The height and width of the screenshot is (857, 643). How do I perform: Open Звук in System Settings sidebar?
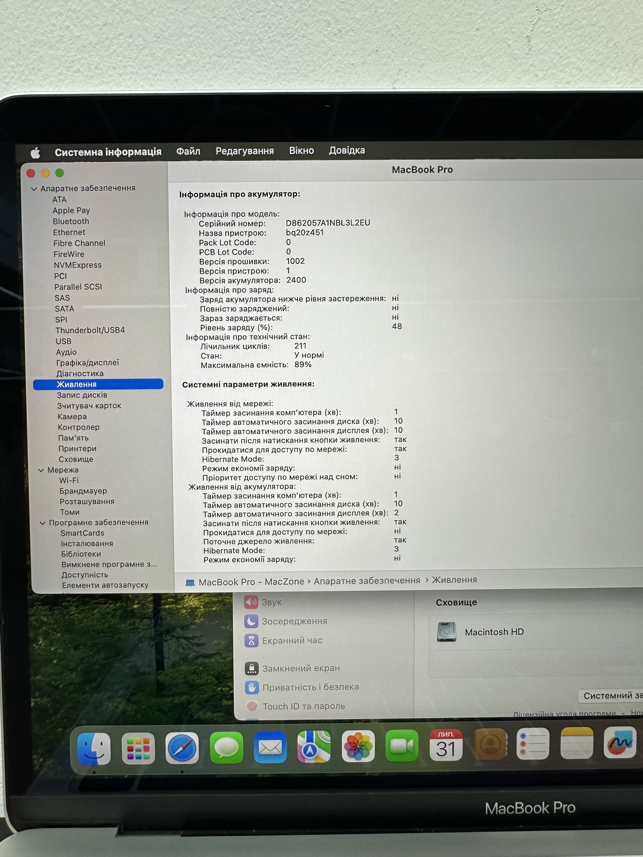272,602
